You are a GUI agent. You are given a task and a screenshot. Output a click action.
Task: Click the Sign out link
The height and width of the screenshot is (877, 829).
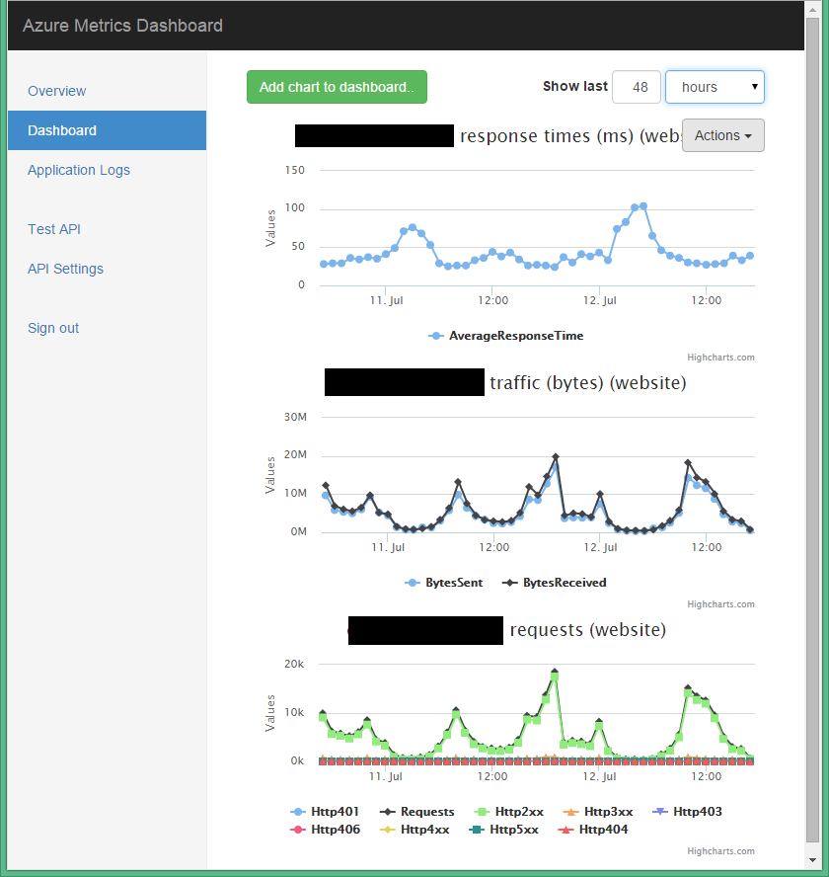(x=53, y=328)
